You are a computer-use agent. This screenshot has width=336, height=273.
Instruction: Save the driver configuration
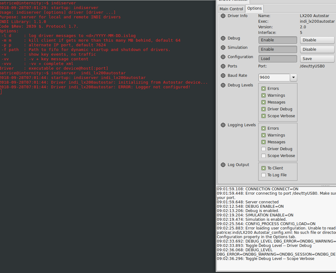[x=317, y=59]
